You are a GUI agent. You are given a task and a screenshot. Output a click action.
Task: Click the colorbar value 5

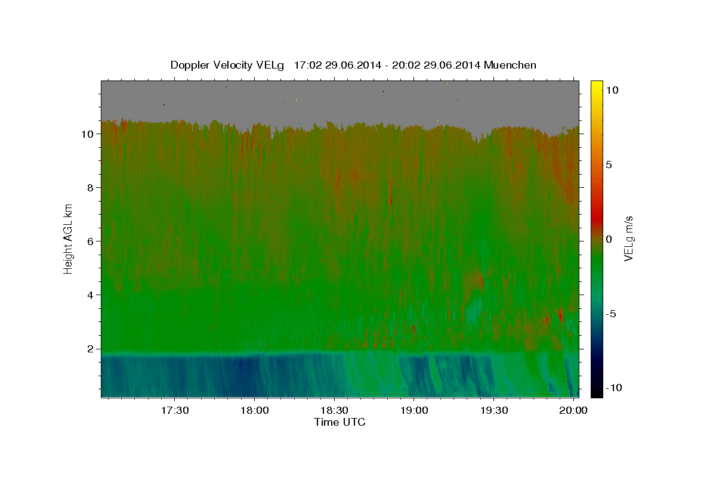609,165
